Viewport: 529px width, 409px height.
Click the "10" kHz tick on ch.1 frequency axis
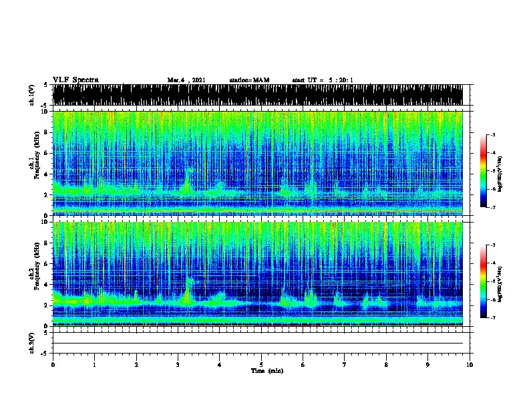point(45,112)
